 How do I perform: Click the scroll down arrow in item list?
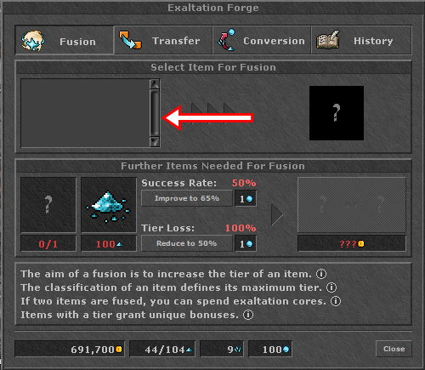(155, 142)
